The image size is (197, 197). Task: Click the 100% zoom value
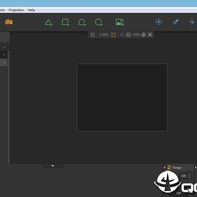136,34
